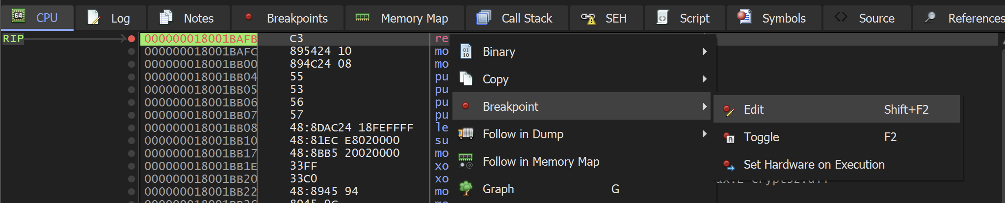1005x203 pixels.
Task: Open the Source tab
Action: [867, 18]
